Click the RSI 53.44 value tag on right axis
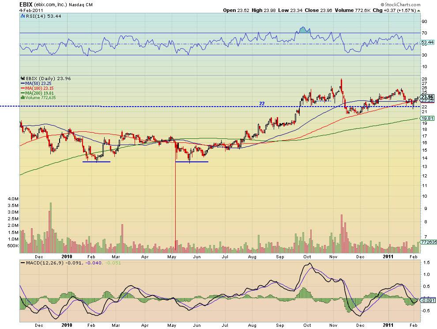This screenshot has height=329, width=437. pyautogui.click(x=428, y=42)
